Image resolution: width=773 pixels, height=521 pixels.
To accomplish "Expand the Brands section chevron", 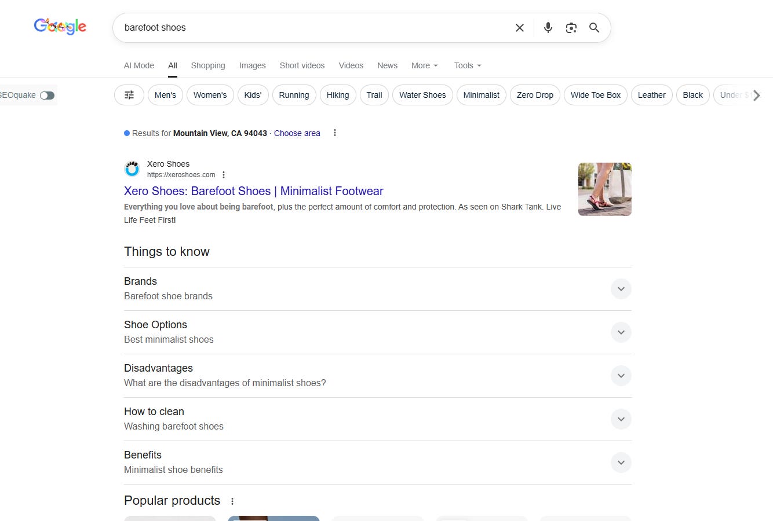I will (x=621, y=289).
